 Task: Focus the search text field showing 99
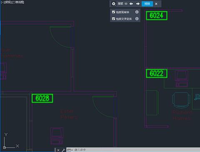[122, 4]
